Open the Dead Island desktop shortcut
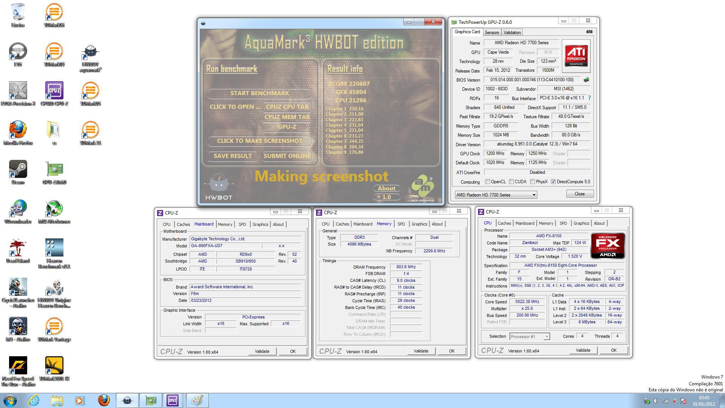This screenshot has height=408, width=725. (18, 251)
